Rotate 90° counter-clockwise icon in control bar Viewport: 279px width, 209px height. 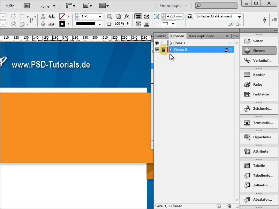tap(22, 16)
